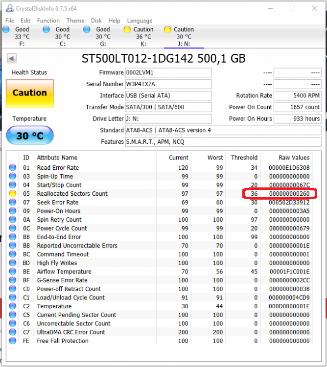Click the yellow caution orb for drive K:
The width and height of the screenshot is (327, 367).
(127, 29)
